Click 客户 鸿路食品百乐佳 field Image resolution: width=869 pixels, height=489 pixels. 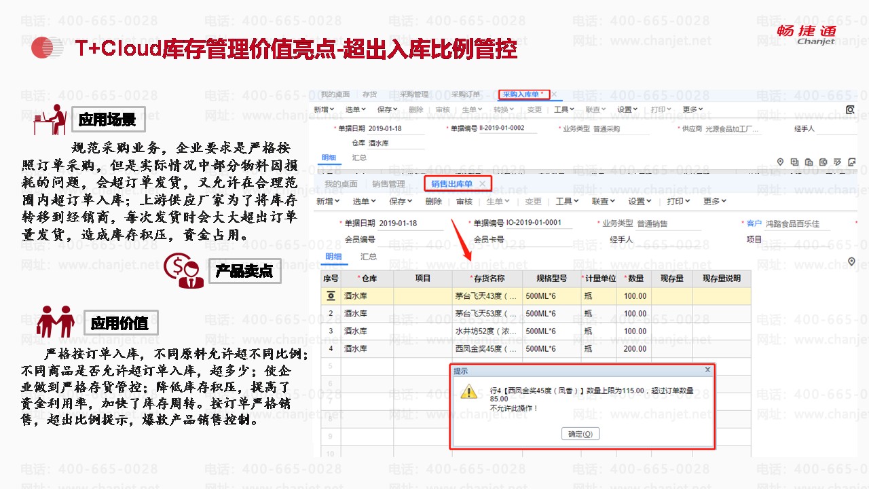(x=797, y=224)
